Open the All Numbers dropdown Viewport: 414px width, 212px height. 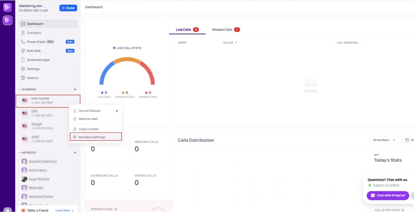click(x=384, y=140)
